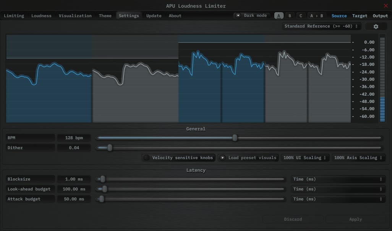The width and height of the screenshot is (392, 231).
Task: Click the Blocksize label
Action: [30, 179]
